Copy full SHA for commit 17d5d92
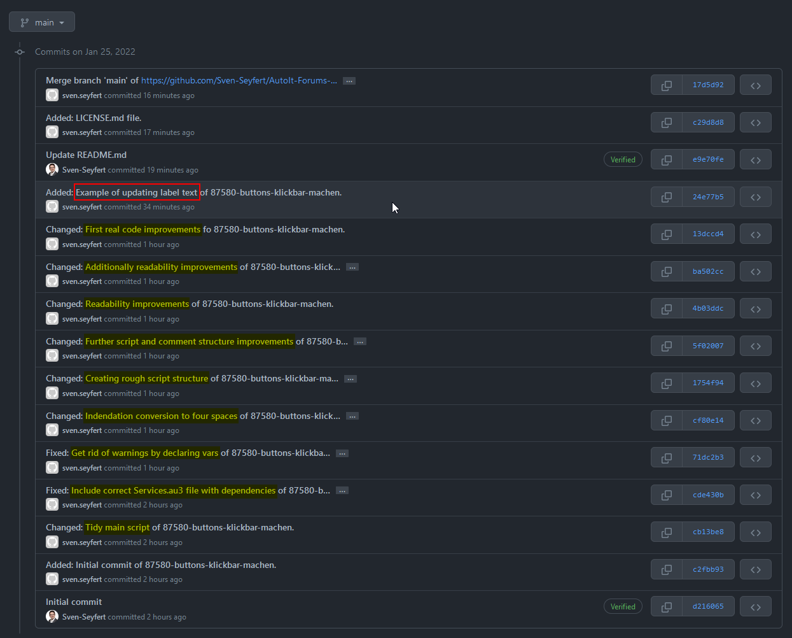This screenshot has height=638, width=792. click(667, 85)
